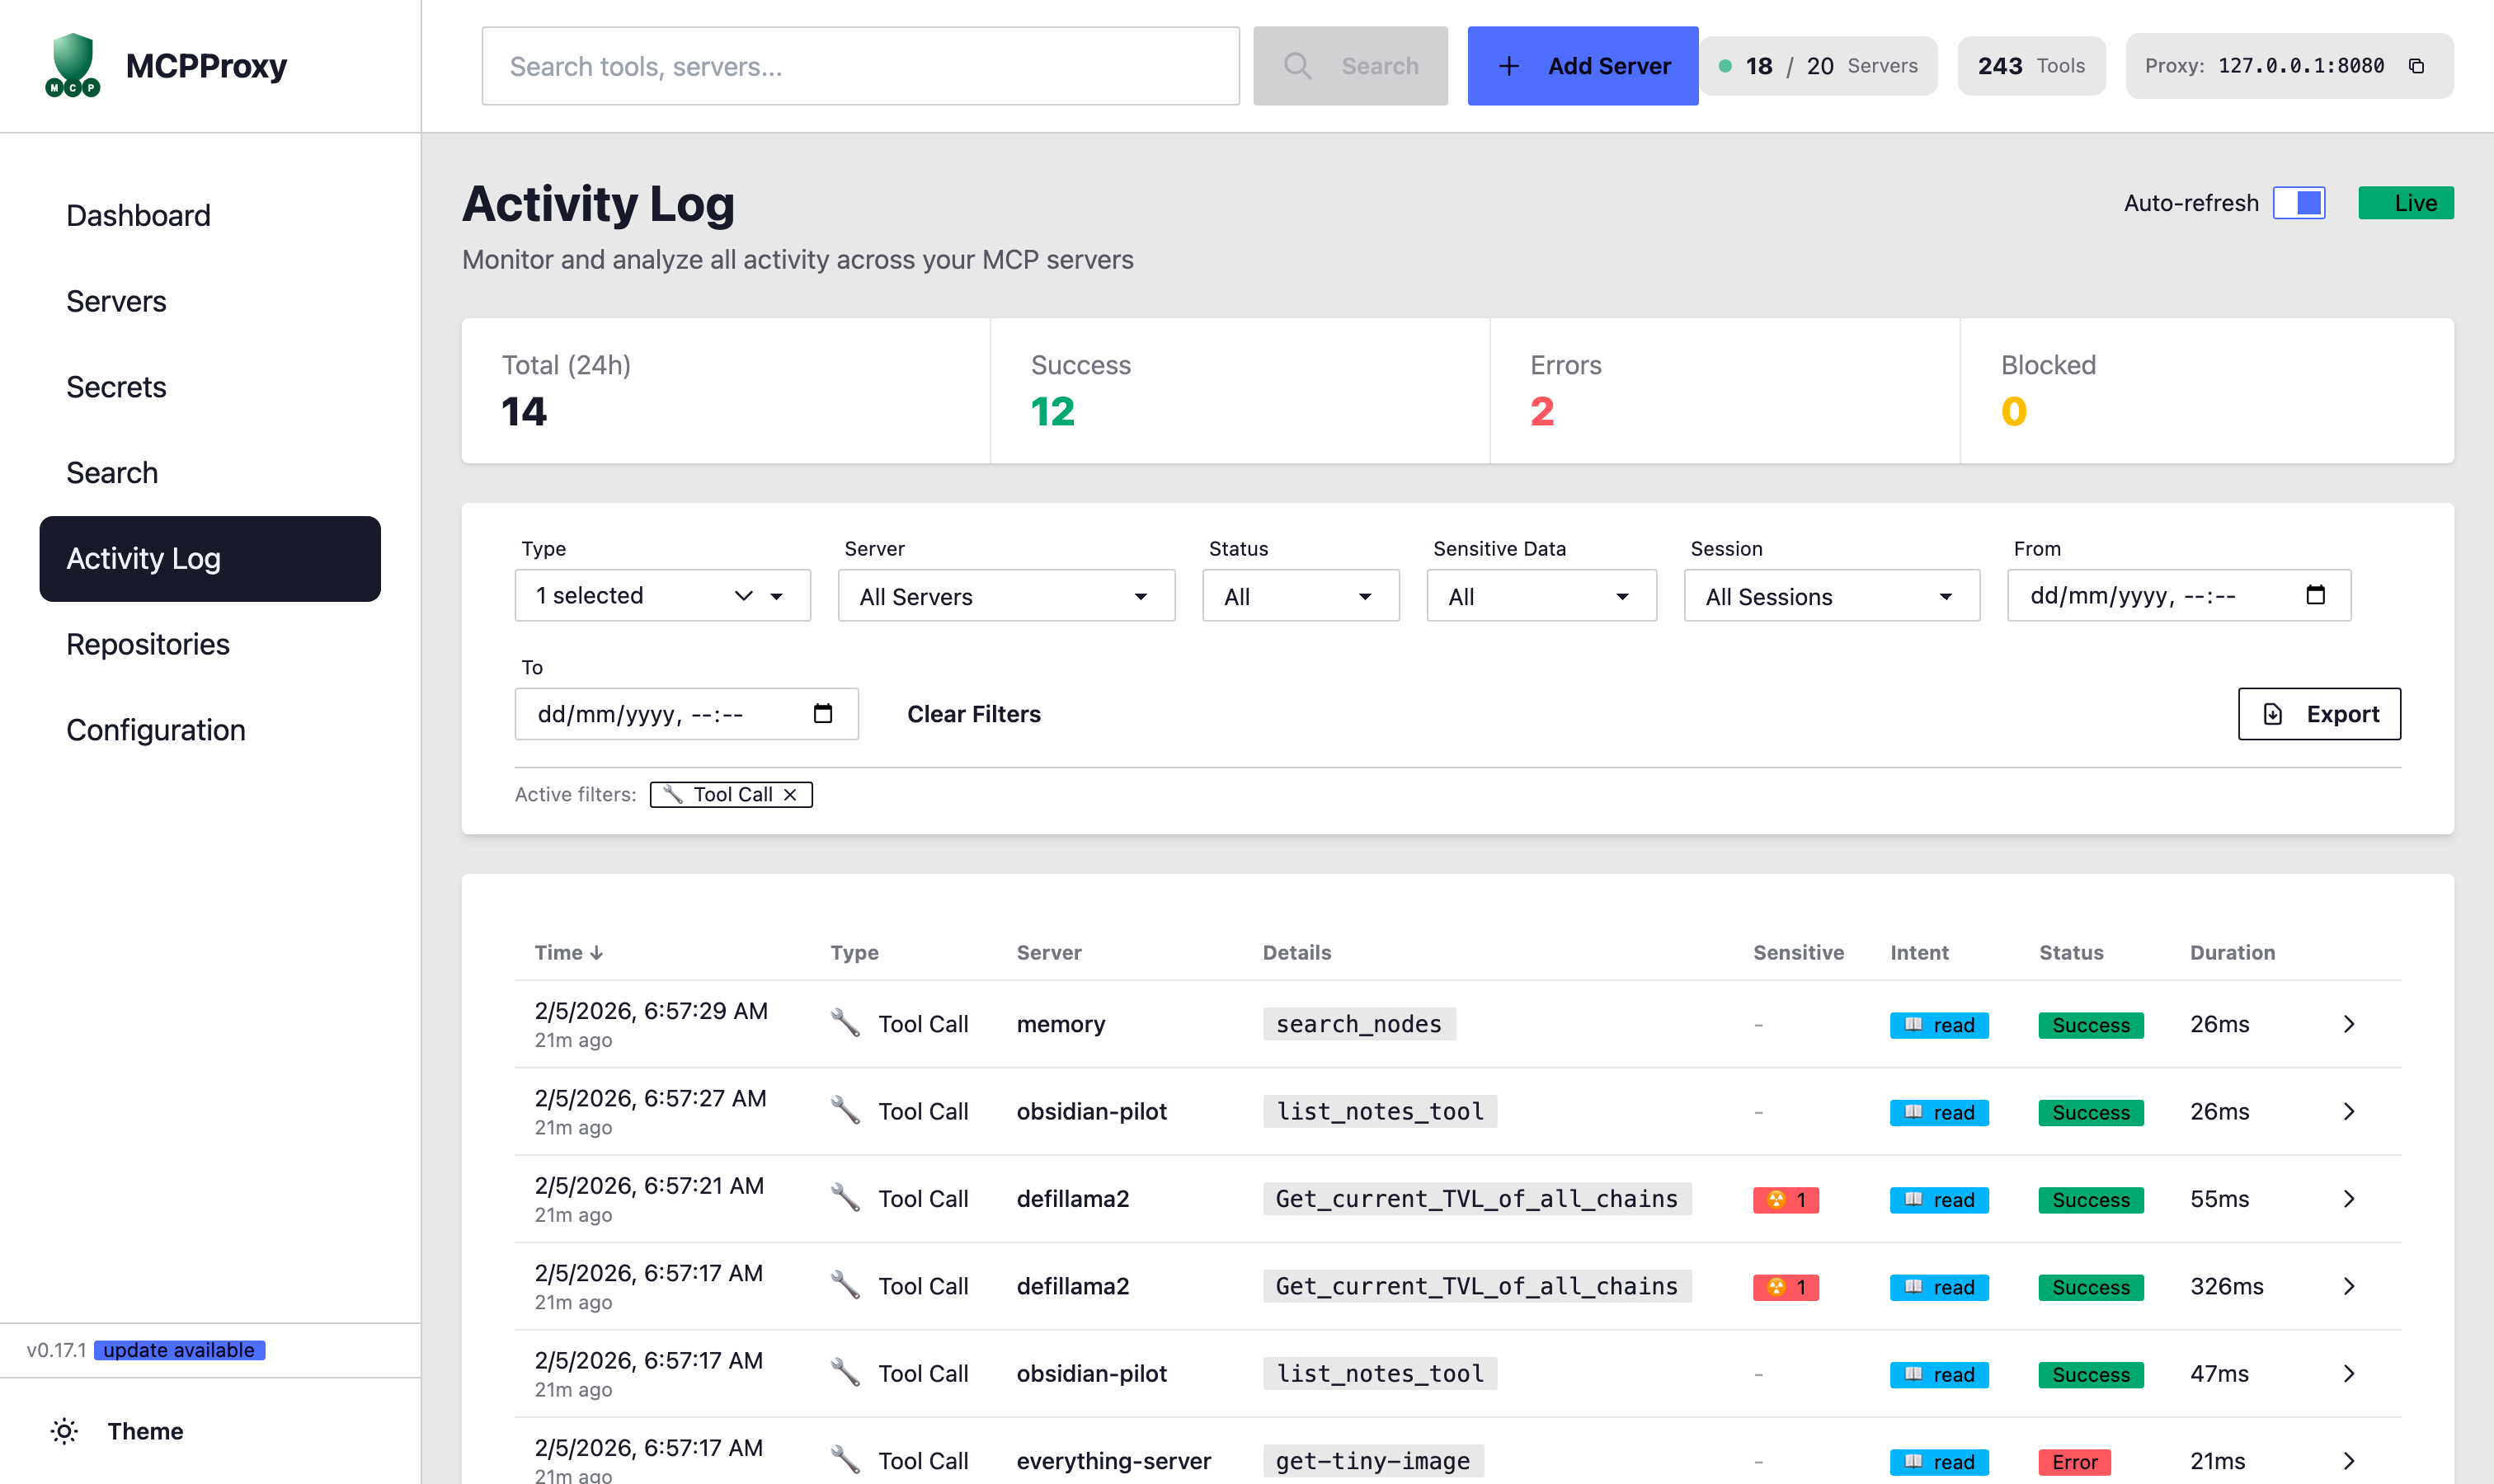Click the Export document icon
Viewport: 2494px width, 1484px height.
[x=2273, y=714]
